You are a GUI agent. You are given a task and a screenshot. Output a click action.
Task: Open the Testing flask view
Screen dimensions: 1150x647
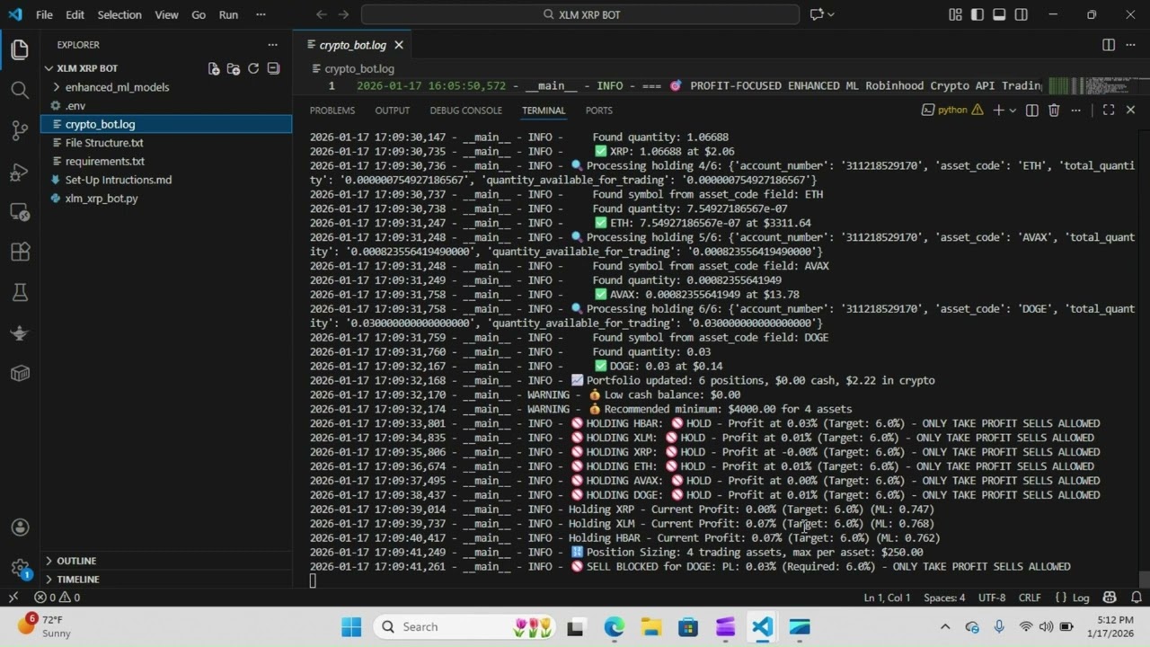20,293
